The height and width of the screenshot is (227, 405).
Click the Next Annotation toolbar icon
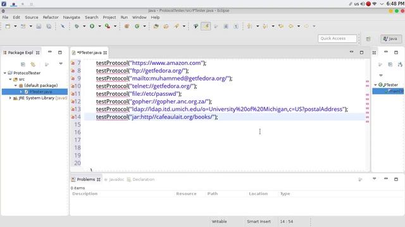249,26
